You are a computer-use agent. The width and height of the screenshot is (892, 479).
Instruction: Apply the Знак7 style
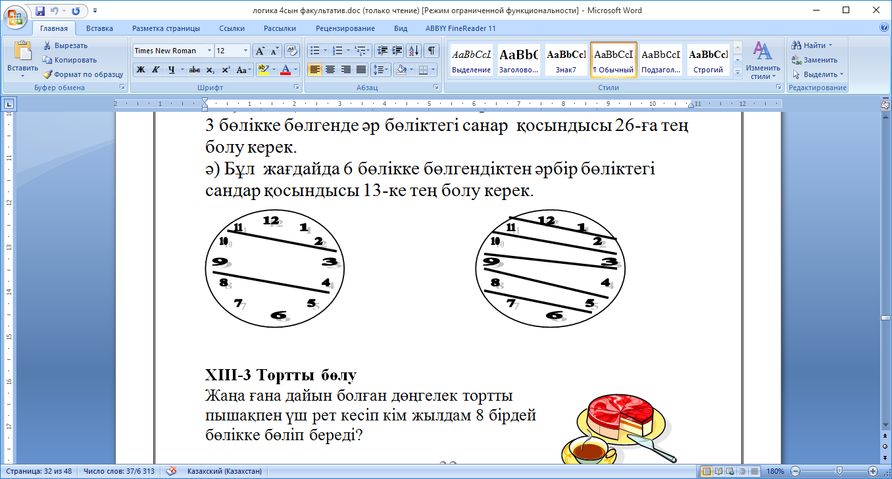pyautogui.click(x=566, y=60)
